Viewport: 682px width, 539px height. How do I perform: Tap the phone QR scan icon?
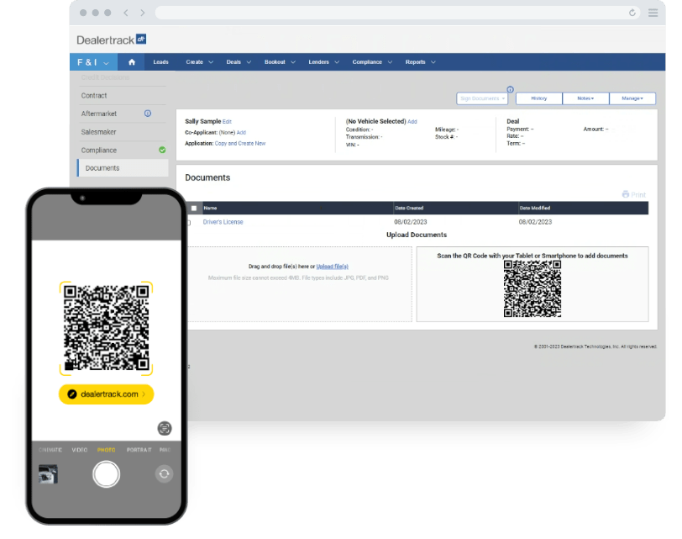pyautogui.click(x=165, y=428)
